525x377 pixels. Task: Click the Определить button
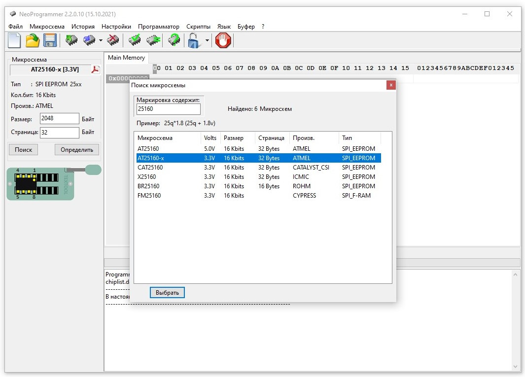77,150
